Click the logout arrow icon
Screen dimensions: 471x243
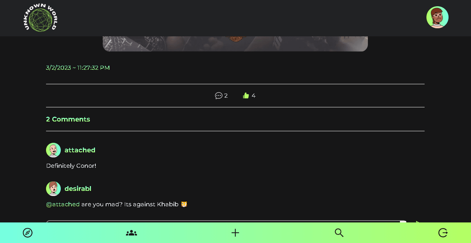[443, 233]
